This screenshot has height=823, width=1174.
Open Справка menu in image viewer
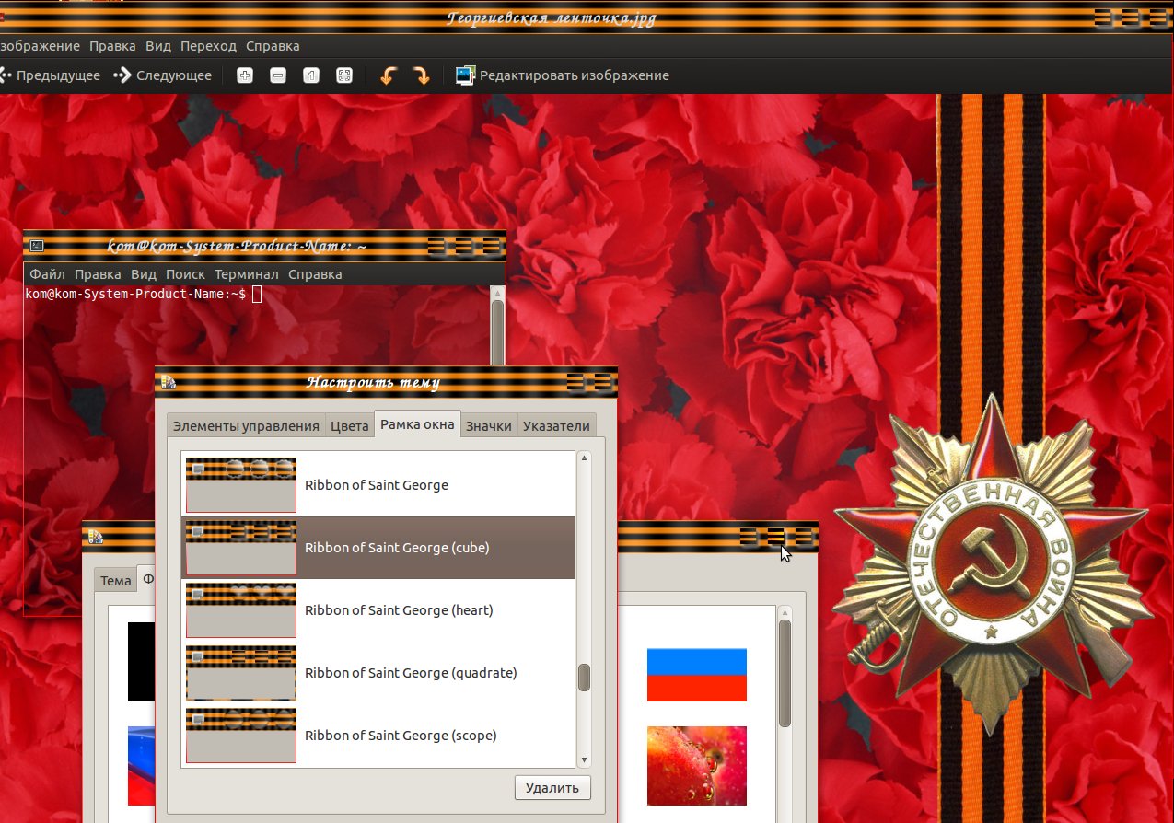click(x=273, y=46)
